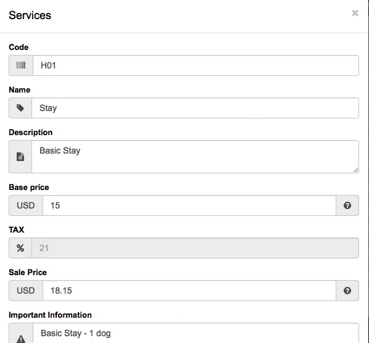Click the Description textarea resize handle
369x343 pixels.
coord(355,170)
